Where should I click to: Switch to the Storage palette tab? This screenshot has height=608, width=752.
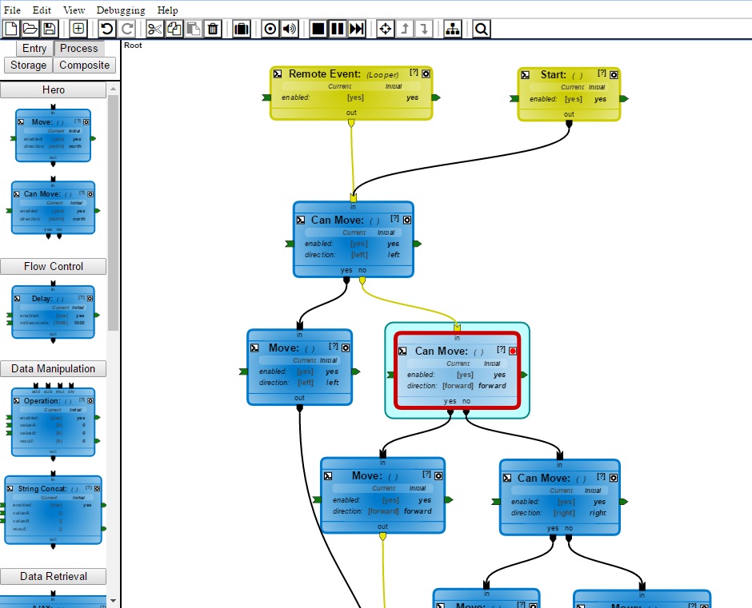coord(28,66)
